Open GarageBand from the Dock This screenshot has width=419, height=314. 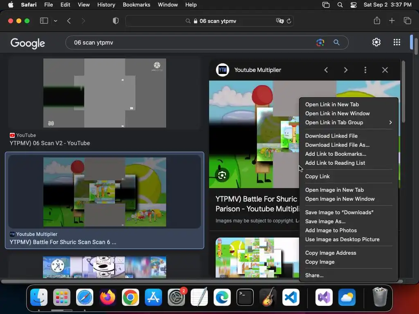point(268,297)
